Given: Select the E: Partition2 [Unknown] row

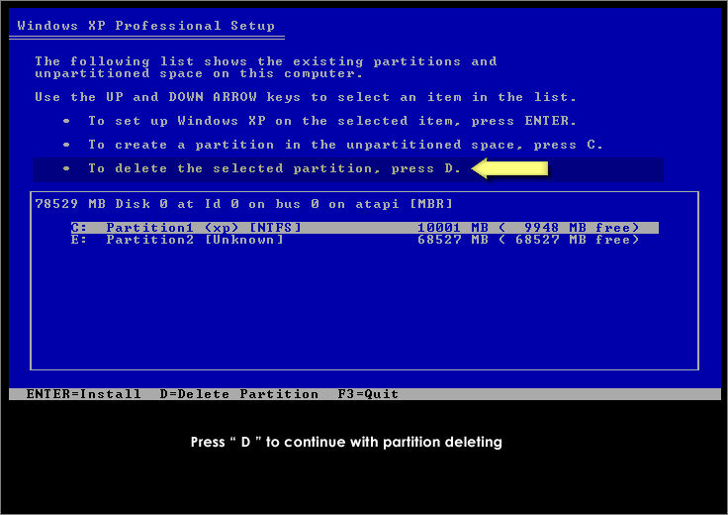Looking at the screenshot, I should tap(355, 240).
